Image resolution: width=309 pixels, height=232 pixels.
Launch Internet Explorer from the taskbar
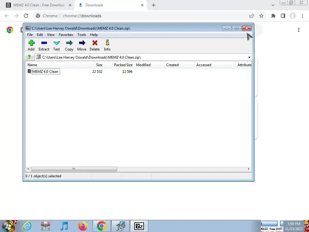point(27,226)
